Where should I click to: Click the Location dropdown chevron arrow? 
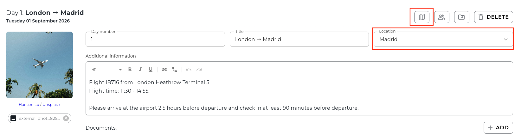click(x=506, y=40)
